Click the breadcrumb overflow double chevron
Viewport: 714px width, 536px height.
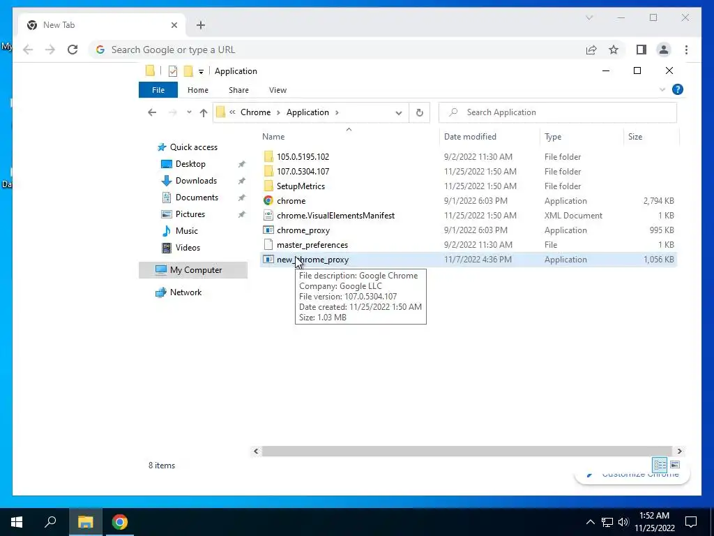pos(233,112)
